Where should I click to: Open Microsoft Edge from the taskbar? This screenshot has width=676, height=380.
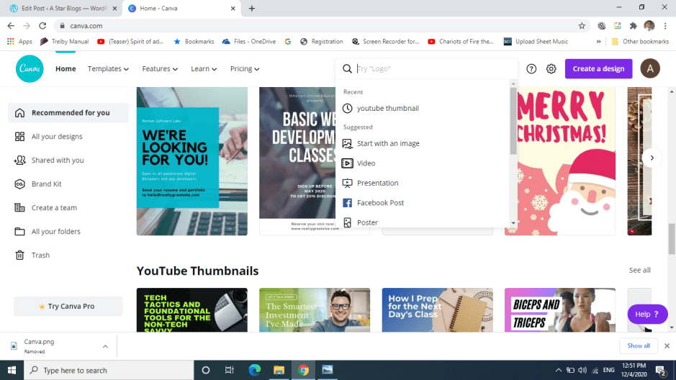255,370
